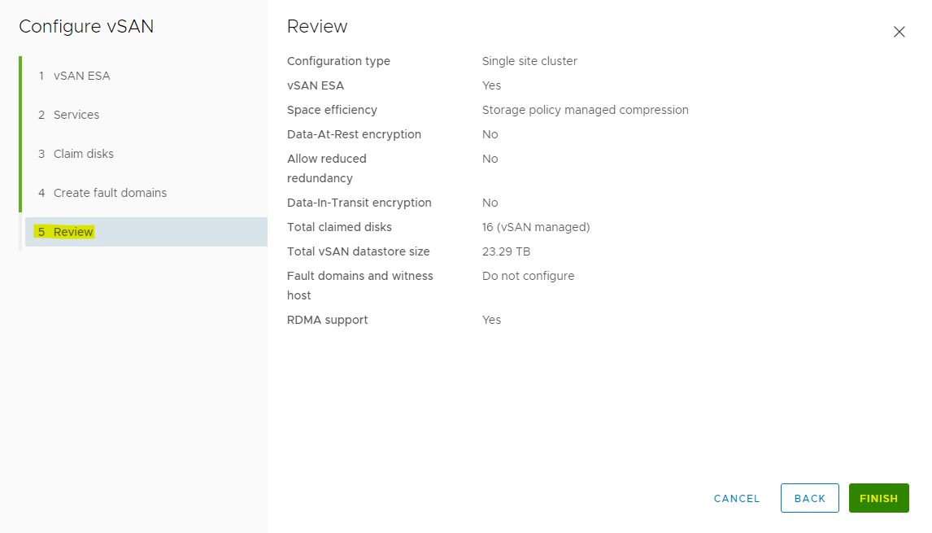Click the vSAN ESA label in review list
The height and width of the screenshot is (533, 932).
point(315,85)
